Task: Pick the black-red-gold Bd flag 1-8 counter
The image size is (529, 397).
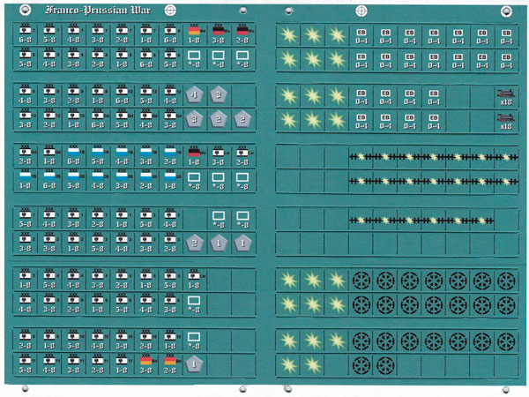Action: click(194, 34)
